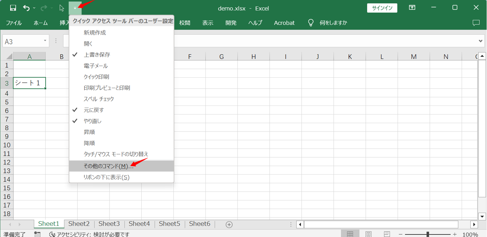Click the lightbulb Tell Me icon

[311, 23]
